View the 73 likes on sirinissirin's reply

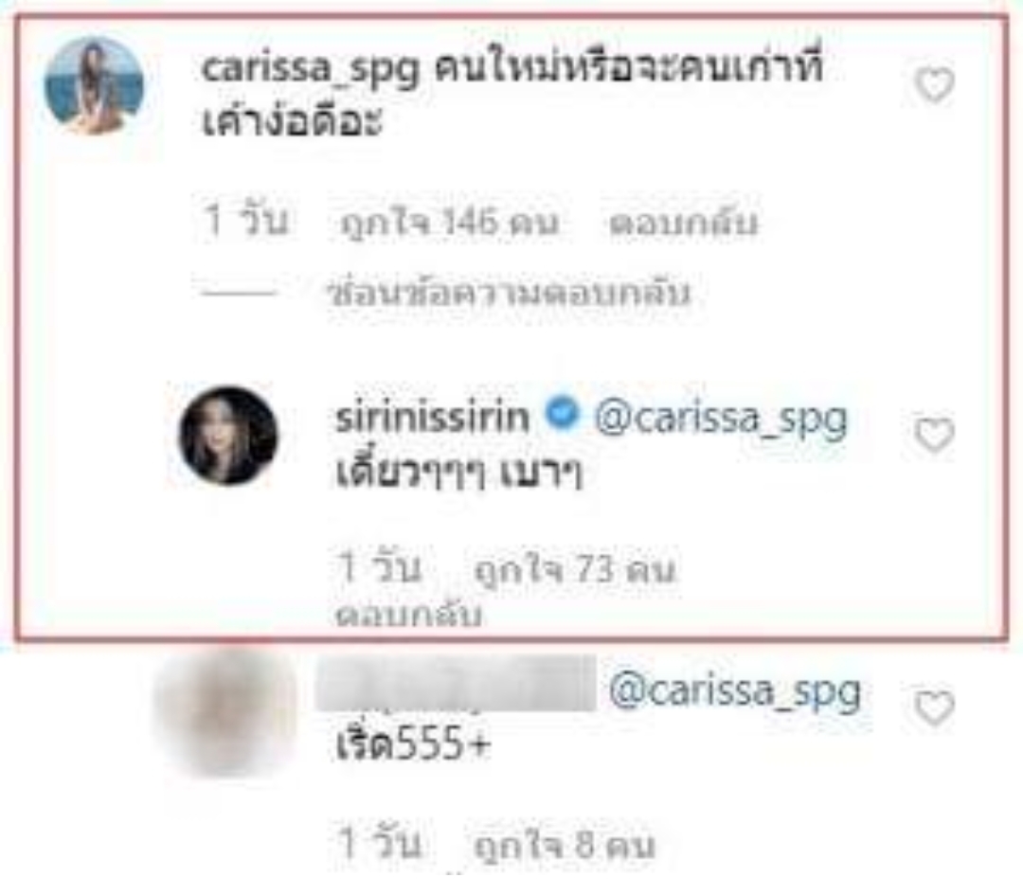pyautogui.click(x=574, y=569)
